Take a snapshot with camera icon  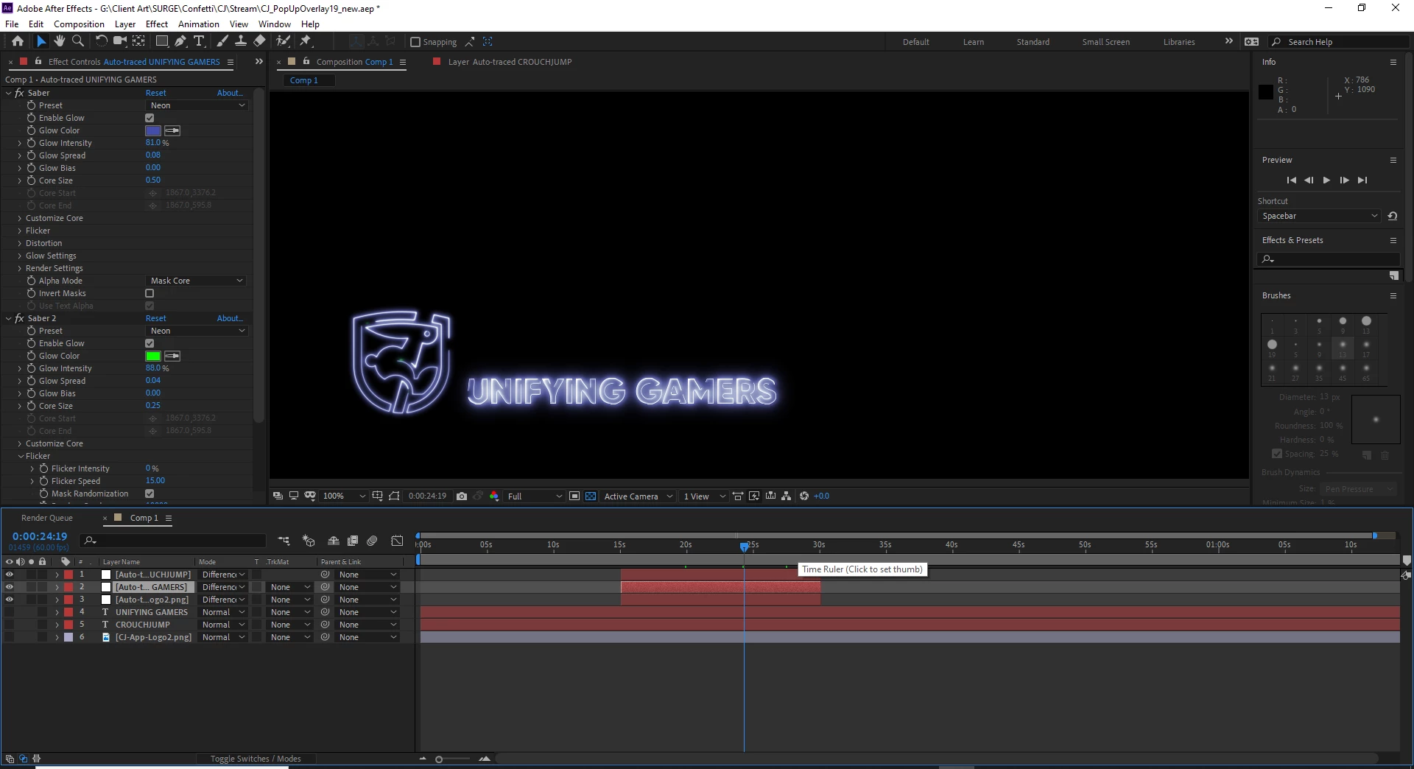(462, 496)
